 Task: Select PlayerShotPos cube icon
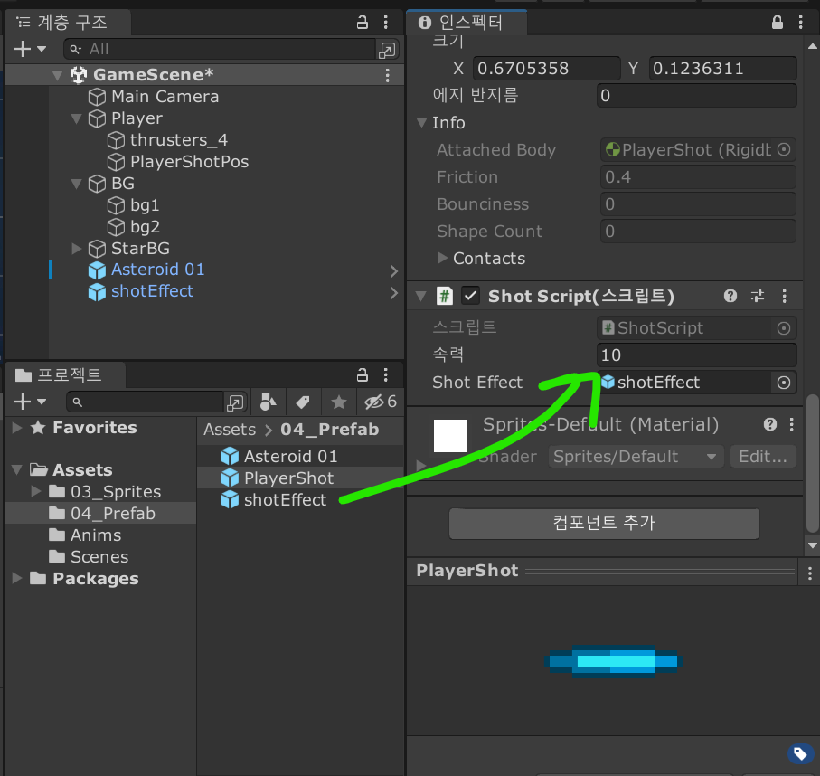(116, 162)
